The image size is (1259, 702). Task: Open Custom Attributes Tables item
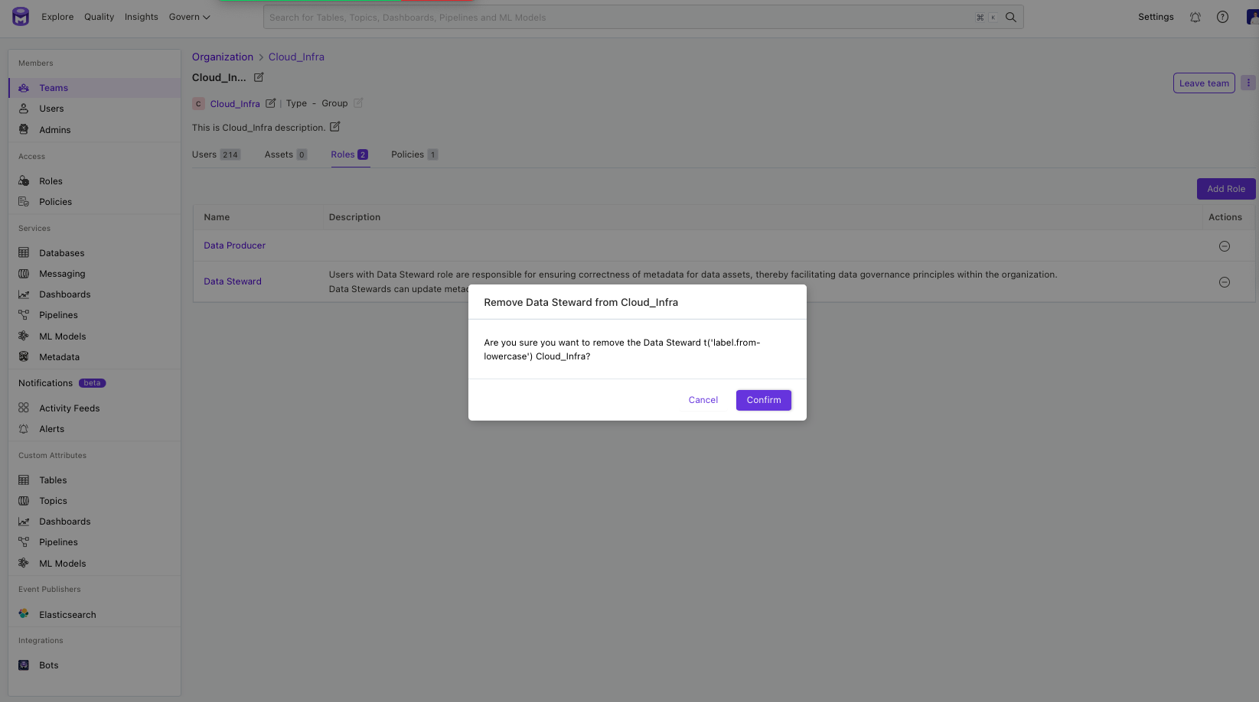coord(53,480)
